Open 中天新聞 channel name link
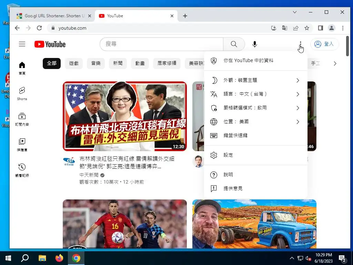Image resolution: width=353 pixels, height=265 pixels. click(89, 175)
